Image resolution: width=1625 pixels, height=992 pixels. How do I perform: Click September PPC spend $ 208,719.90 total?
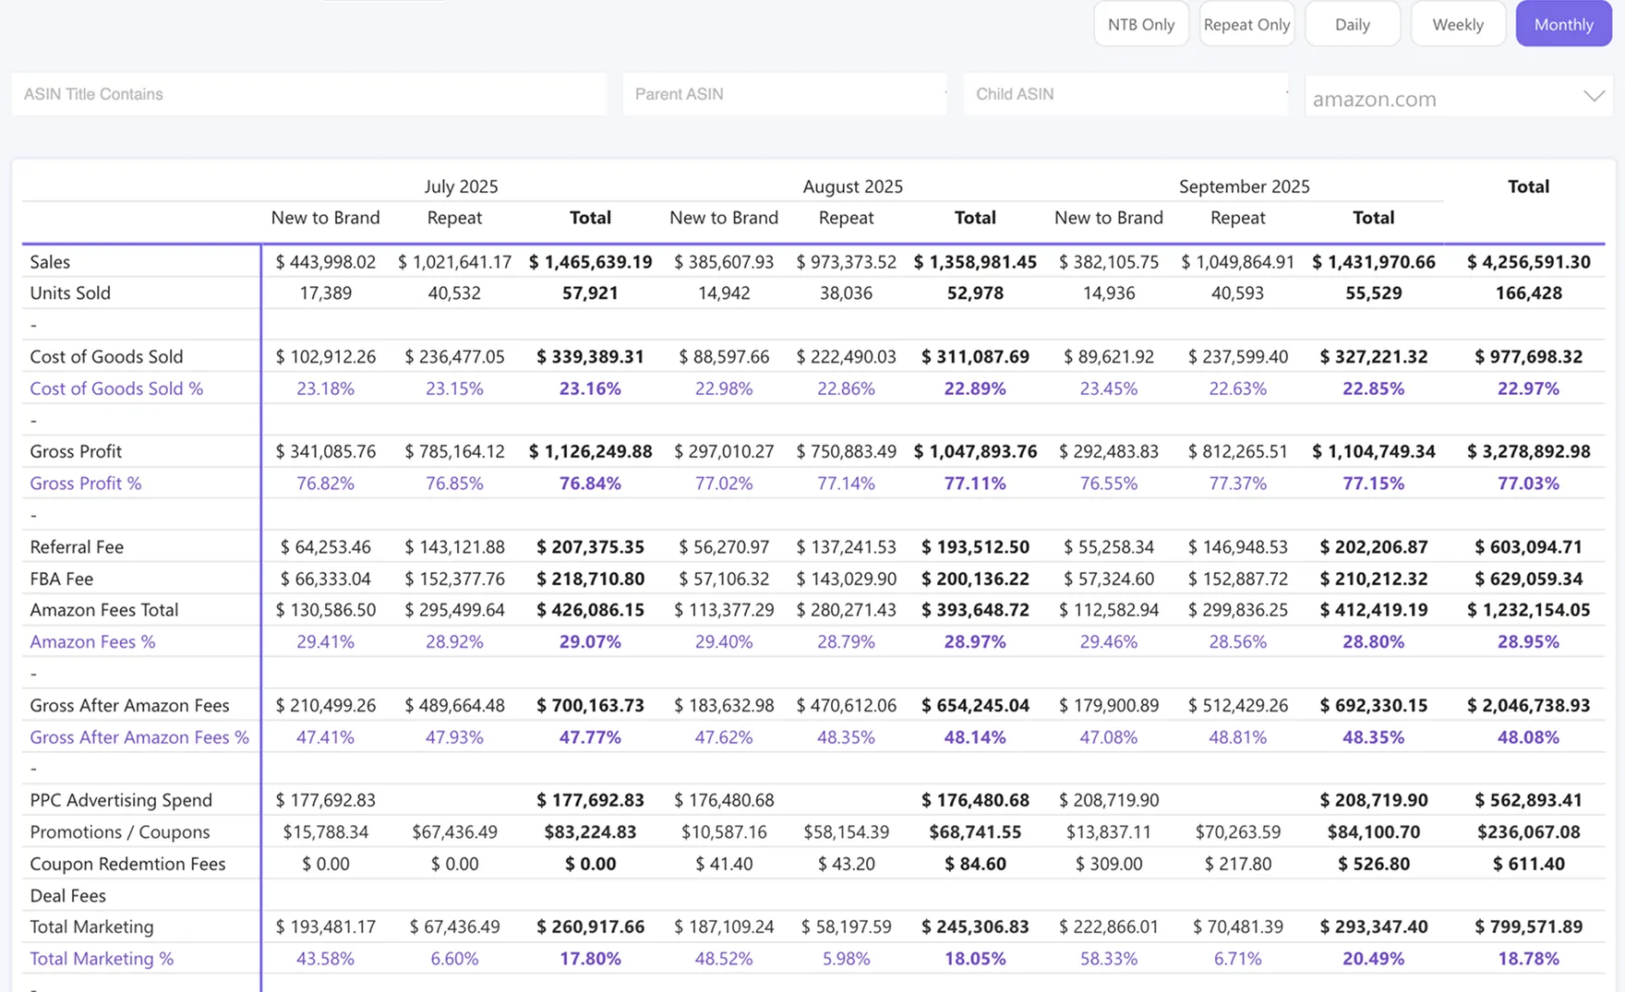click(1373, 800)
